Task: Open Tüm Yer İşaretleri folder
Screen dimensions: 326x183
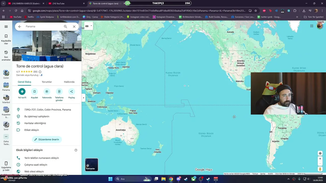Action: [x=314, y=17]
